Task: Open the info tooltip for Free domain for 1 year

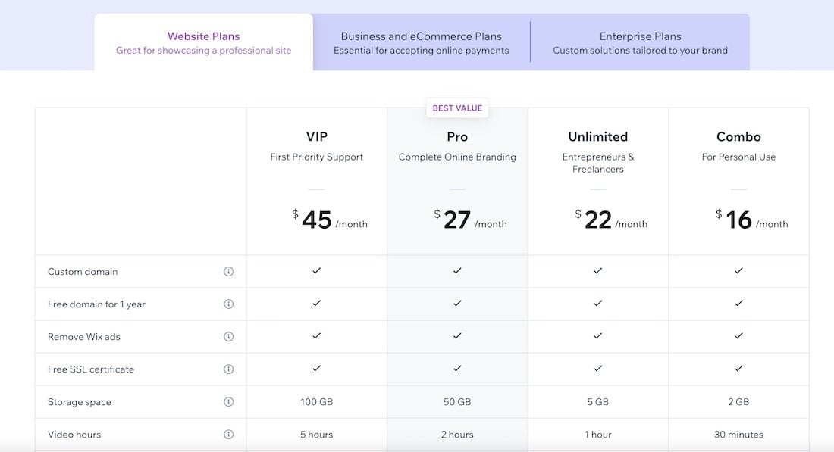Action: [227, 303]
